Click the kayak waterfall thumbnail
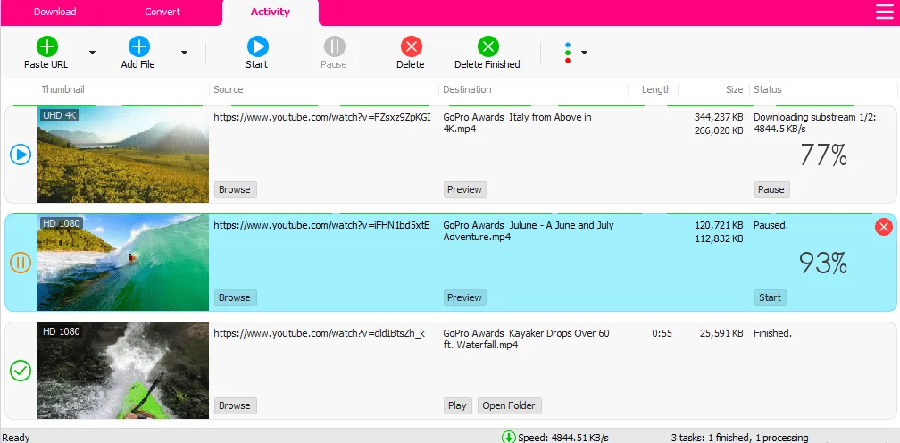The height and width of the screenshot is (443, 900). (123, 371)
